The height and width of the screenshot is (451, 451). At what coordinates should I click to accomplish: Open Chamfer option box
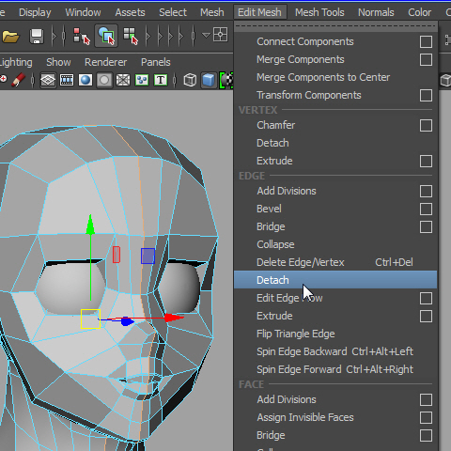click(x=426, y=125)
